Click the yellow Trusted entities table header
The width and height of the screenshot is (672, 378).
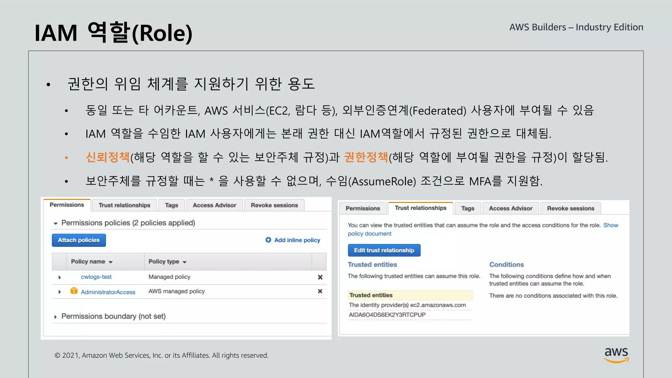410,295
